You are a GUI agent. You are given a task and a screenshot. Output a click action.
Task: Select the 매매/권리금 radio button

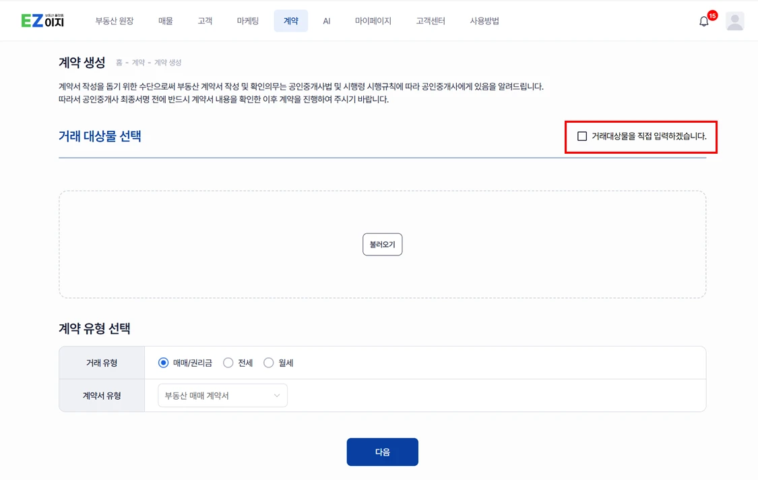point(163,363)
